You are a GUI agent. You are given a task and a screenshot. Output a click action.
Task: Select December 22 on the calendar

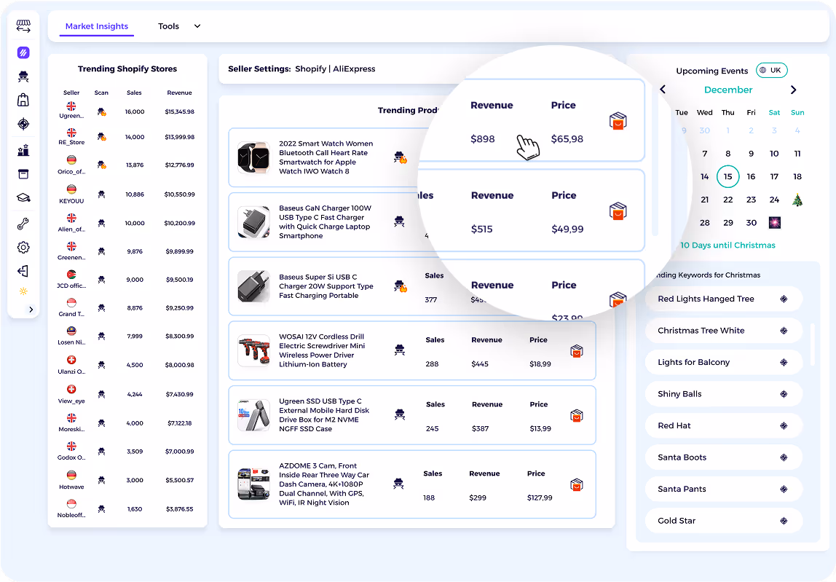point(727,200)
